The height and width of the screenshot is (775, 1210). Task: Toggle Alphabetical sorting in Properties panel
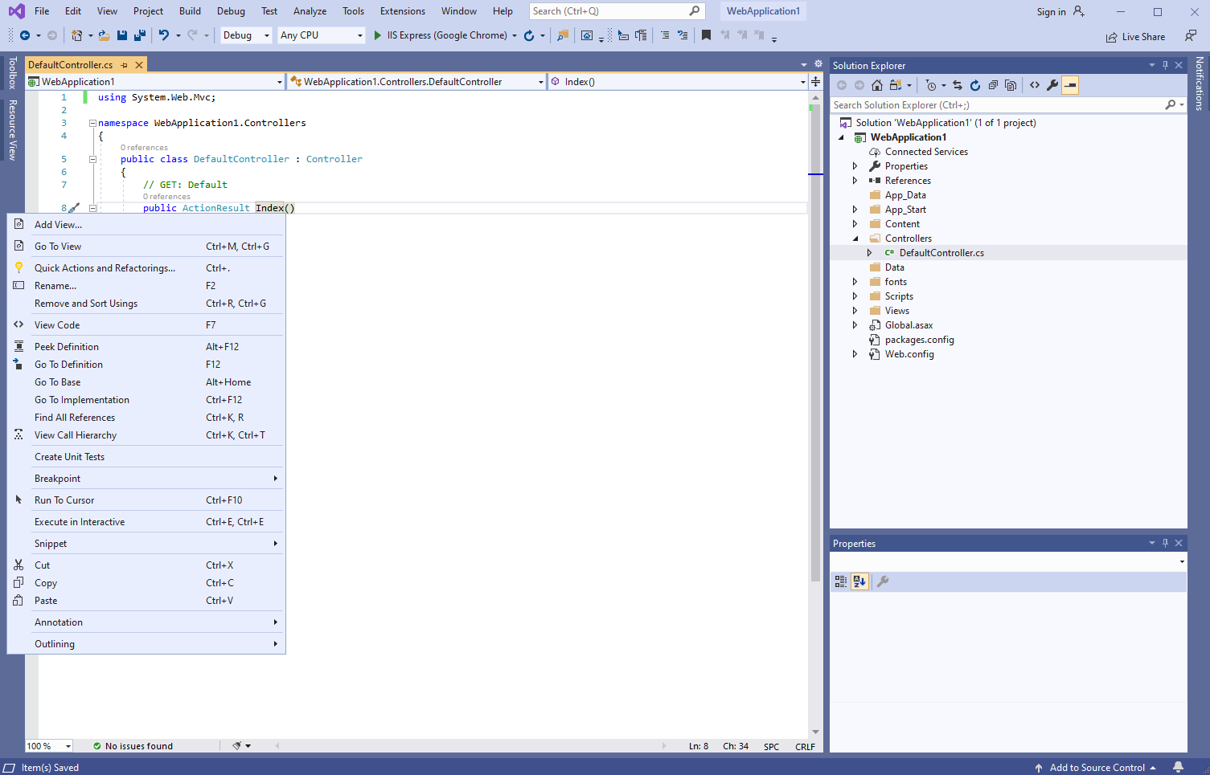point(859,581)
